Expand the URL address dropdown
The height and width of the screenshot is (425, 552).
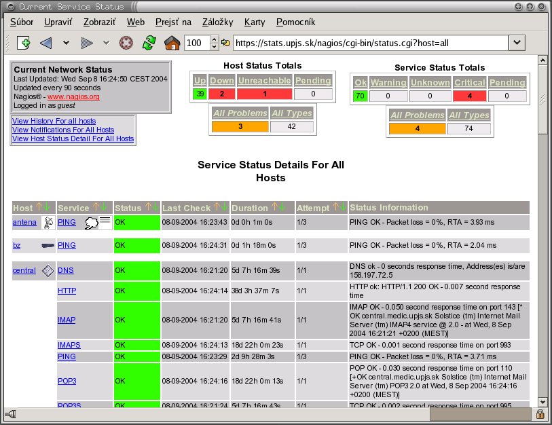pyautogui.click(x=517, y=43)
